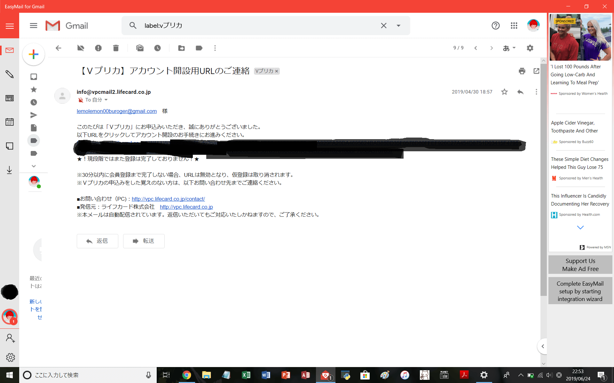This screenshot has height=383, width=614.
Task: Open email in a new window
Action: tap(536, 71)
